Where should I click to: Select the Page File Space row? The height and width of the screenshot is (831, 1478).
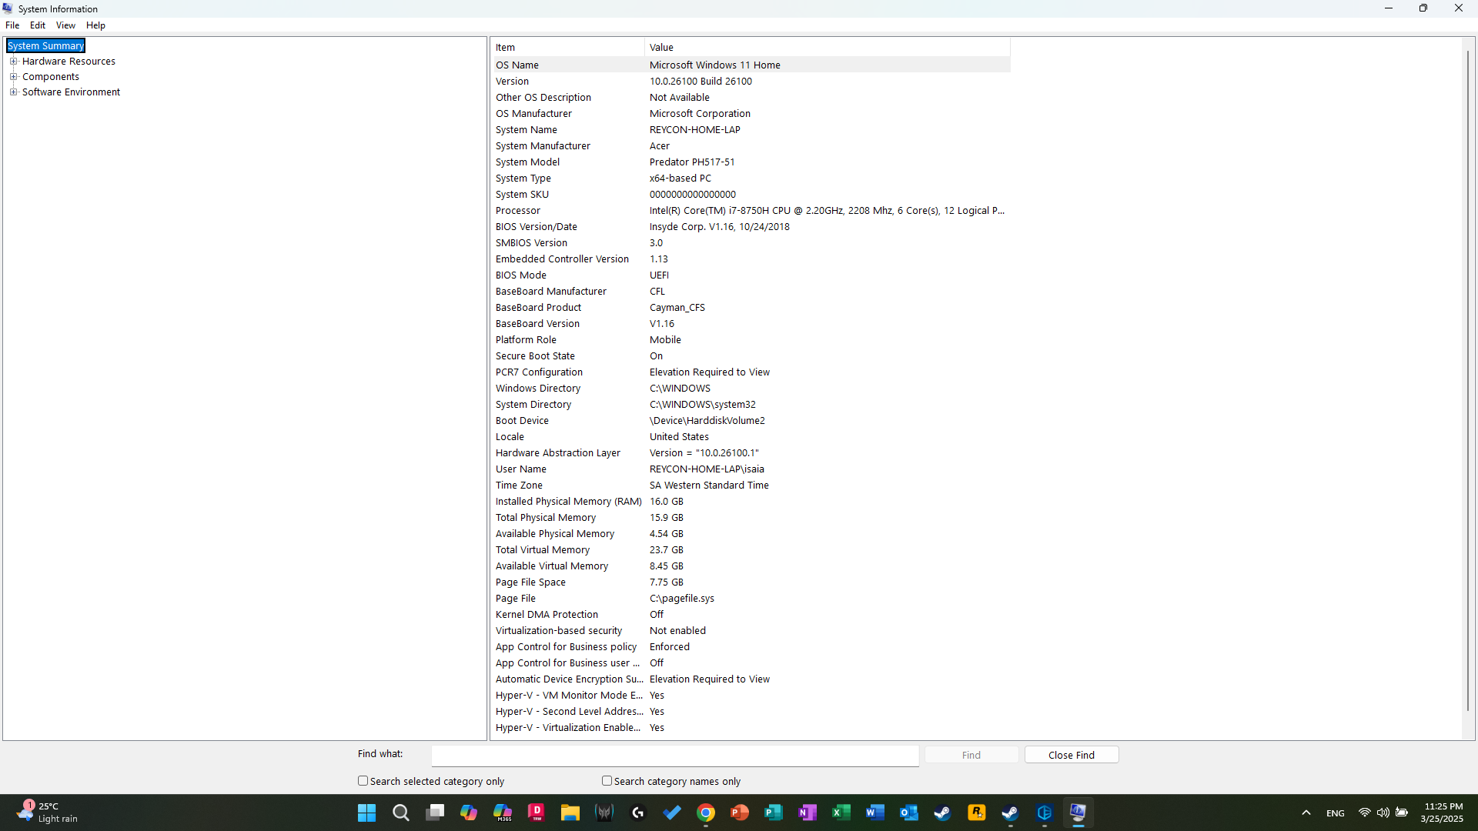coord(751,582)
